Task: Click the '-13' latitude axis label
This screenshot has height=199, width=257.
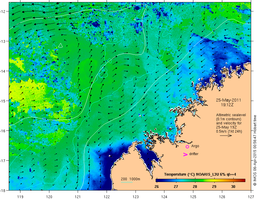Action: (3, 41)
